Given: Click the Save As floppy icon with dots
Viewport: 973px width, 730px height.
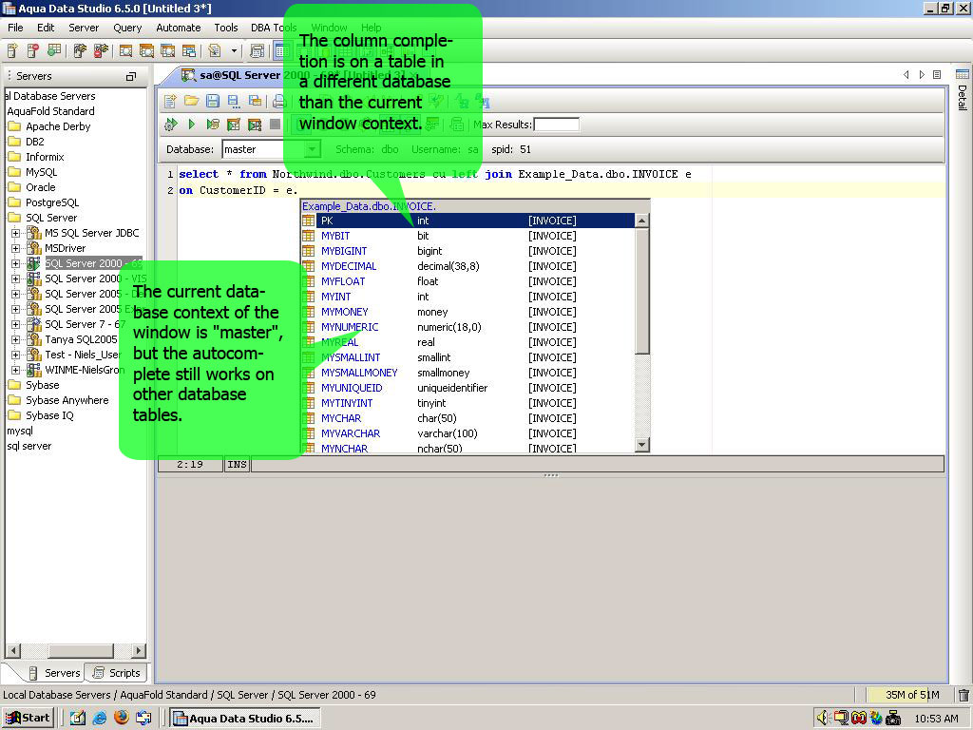Looking at the screenshot, I should click(234, 101).
